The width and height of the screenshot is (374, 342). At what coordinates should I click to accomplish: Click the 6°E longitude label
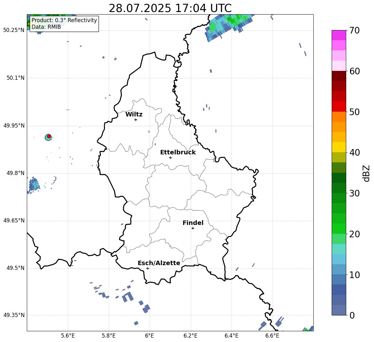(149, 336)
